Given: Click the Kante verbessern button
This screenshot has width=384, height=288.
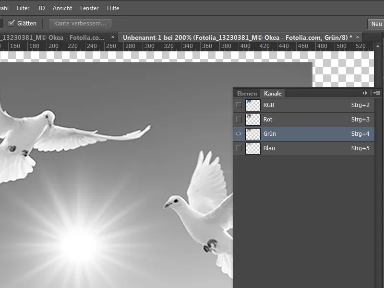Looking at the screenshot, I should [x=80, y=24].
